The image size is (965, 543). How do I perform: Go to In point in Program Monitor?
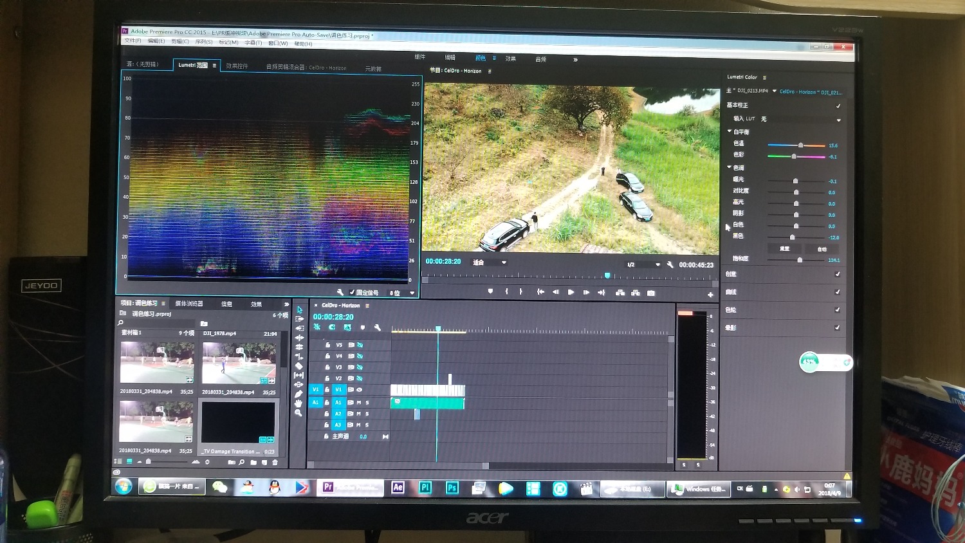pyautogui.click(x=540, y=292)
